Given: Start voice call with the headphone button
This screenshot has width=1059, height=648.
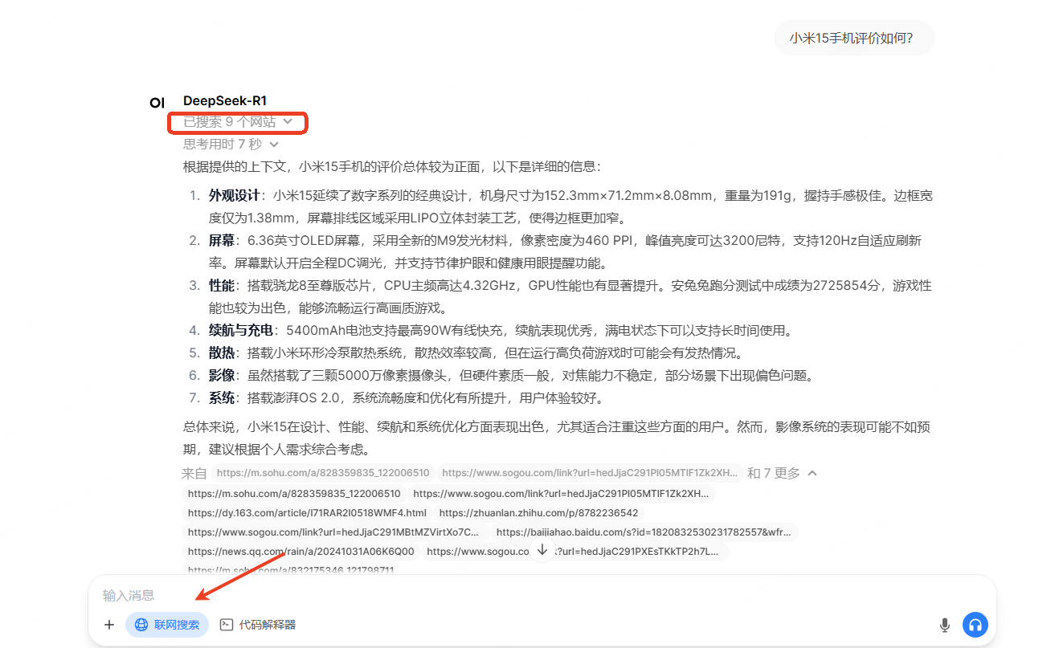Looking at the screenshot, I should pos(975,625).
